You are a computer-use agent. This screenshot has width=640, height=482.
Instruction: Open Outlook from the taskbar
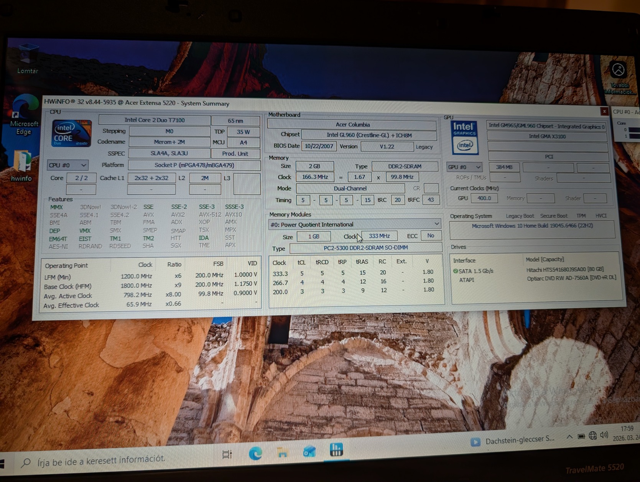(309, 451)
